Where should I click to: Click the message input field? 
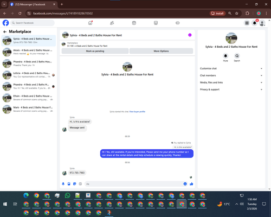(x=134, y=184)
